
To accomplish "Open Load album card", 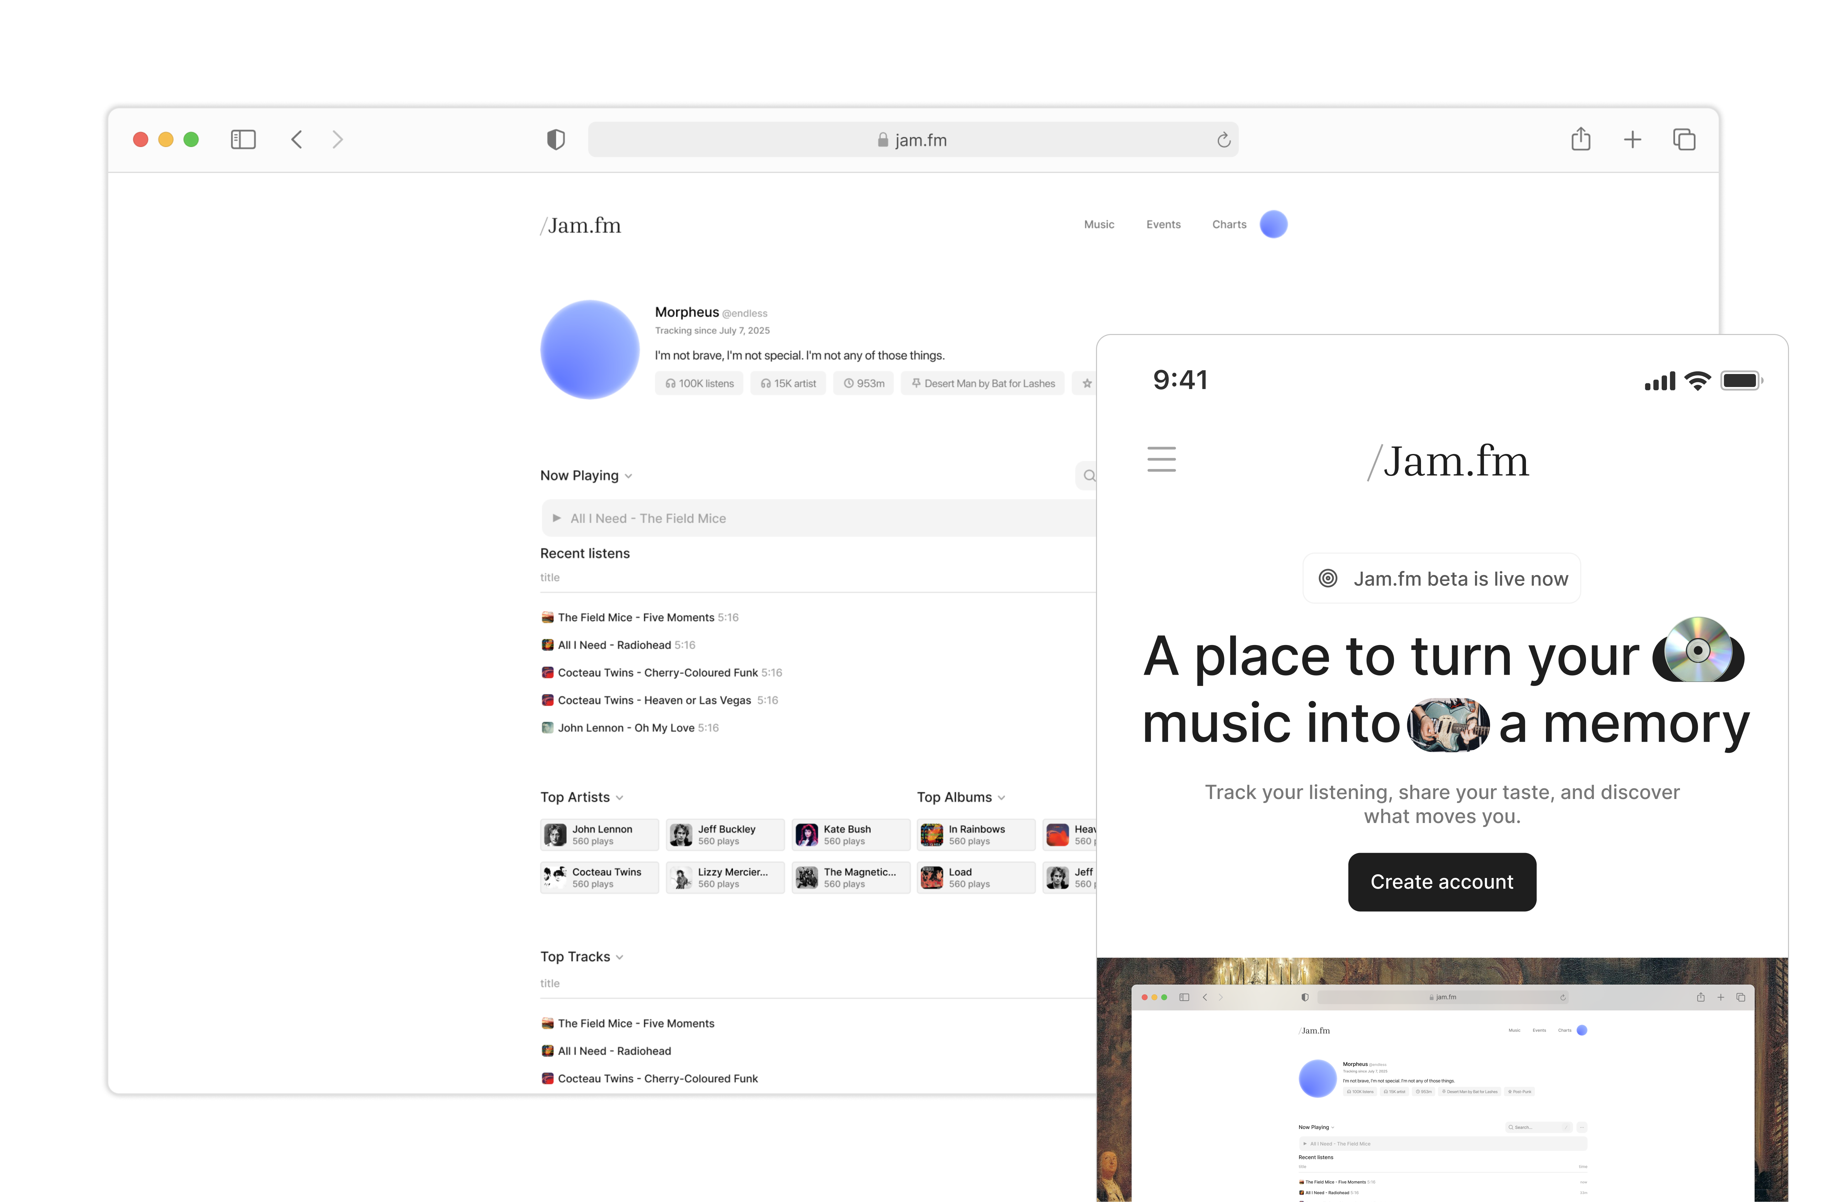I will (976, 878).
